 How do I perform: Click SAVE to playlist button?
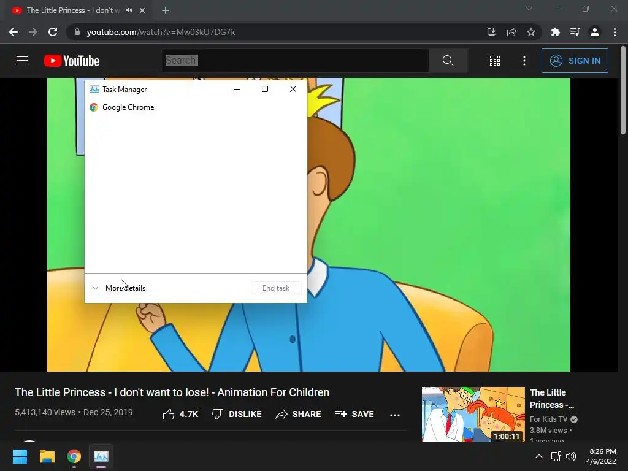(x=354, y=414)
